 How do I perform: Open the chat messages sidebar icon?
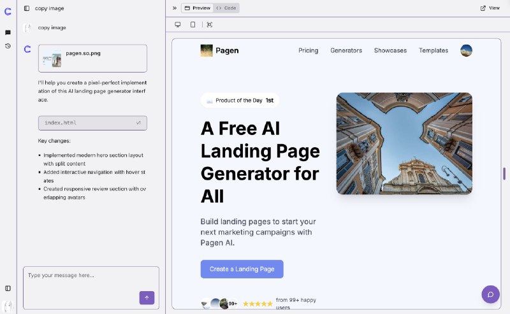[x=8, y=32]
